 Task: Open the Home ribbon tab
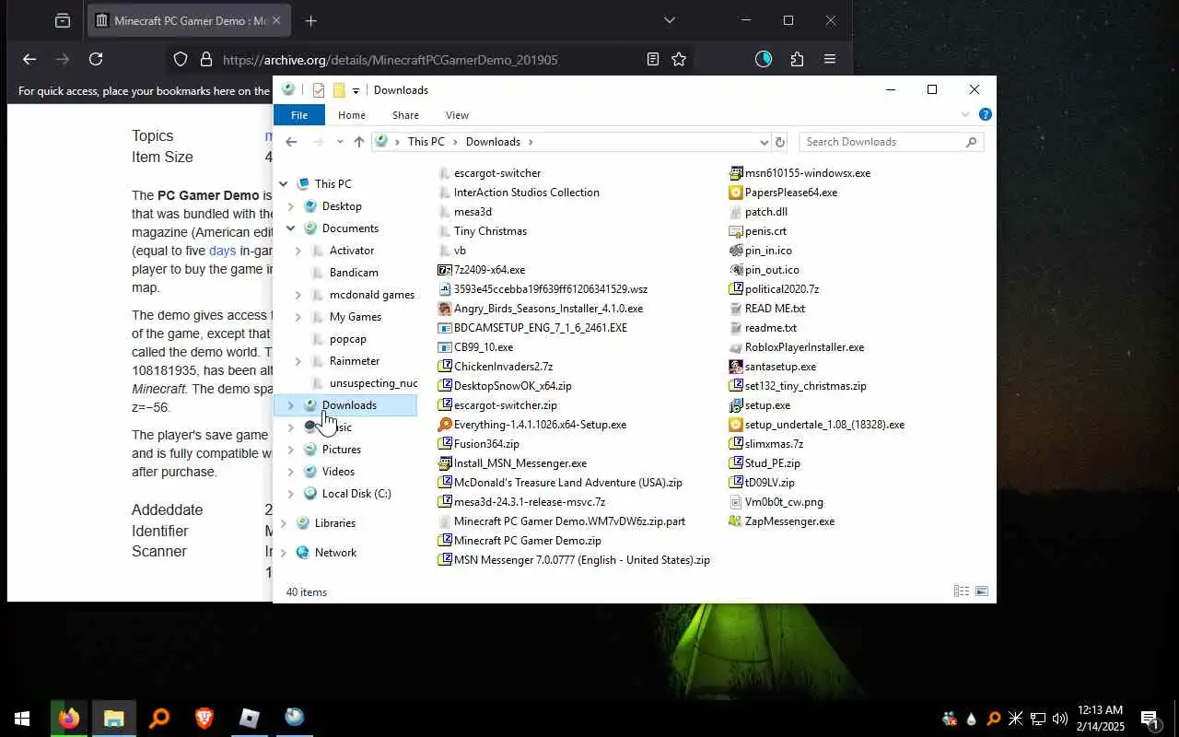click(352, 115)
